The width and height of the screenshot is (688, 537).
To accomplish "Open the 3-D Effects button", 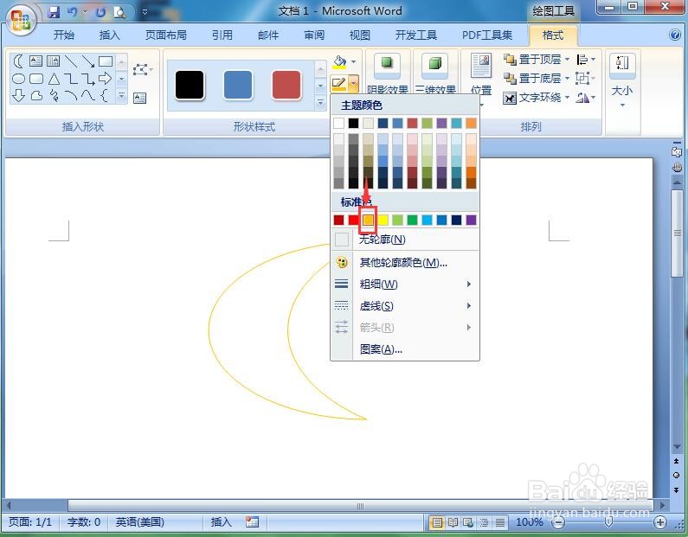I will pyautogui.click(x=434, y=73).
